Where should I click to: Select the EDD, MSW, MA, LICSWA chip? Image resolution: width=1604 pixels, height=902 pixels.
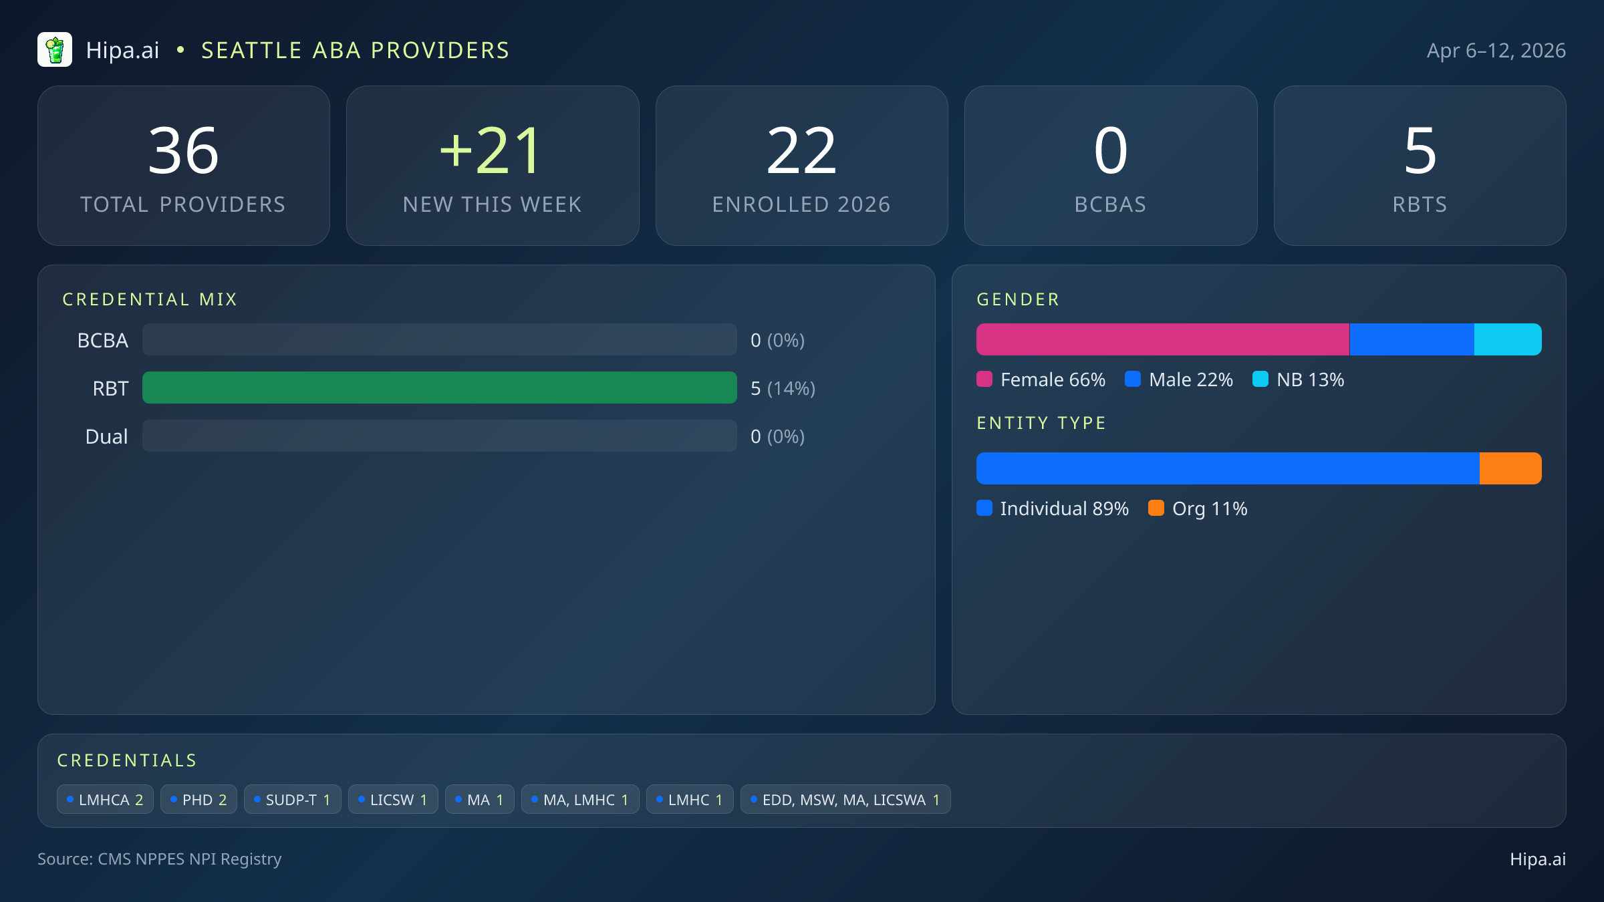point(845,800)
